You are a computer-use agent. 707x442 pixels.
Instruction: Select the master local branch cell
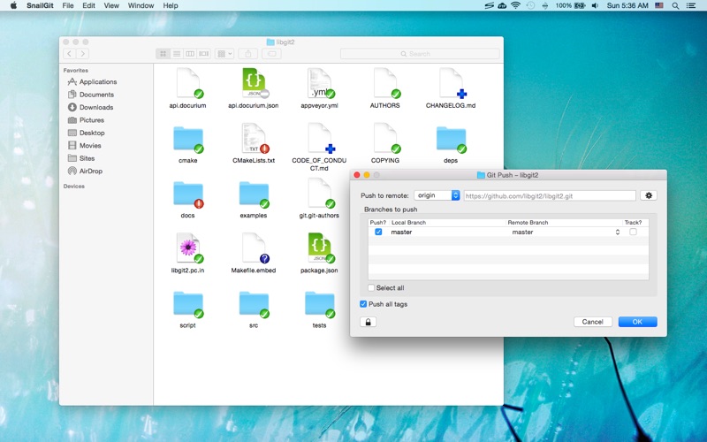coord(402,232)
